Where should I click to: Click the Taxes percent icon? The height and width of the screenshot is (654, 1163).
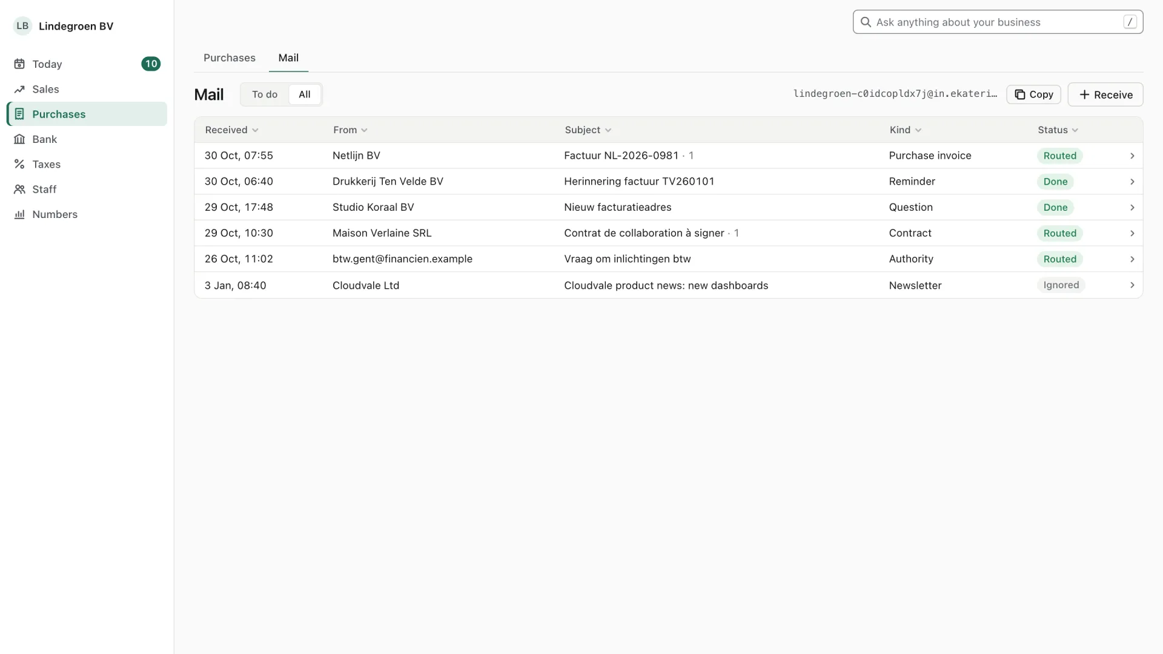pyautogui.click(x=19, y=164)
